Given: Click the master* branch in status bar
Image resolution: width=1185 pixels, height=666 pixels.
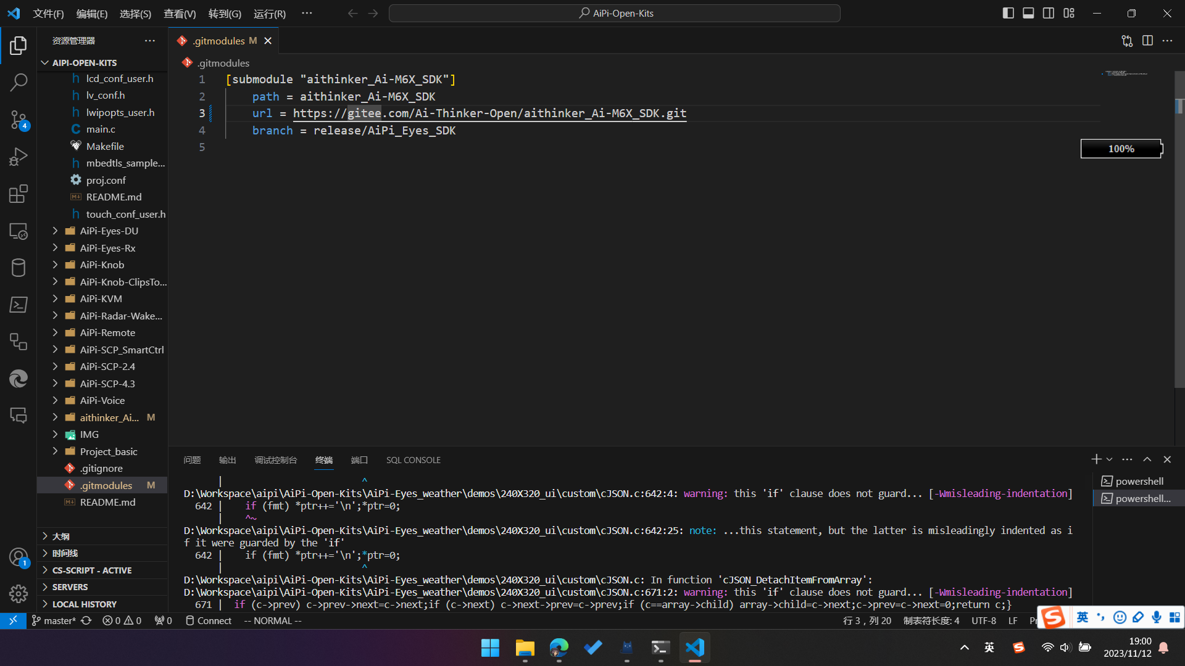Looking at the screenshot, I should (54, 620).
